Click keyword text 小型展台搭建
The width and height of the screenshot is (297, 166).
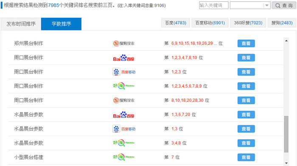tap(28, 157)
